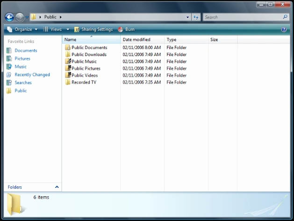
Task: Select the Public Pictures folder name
Action: point(86,68)
